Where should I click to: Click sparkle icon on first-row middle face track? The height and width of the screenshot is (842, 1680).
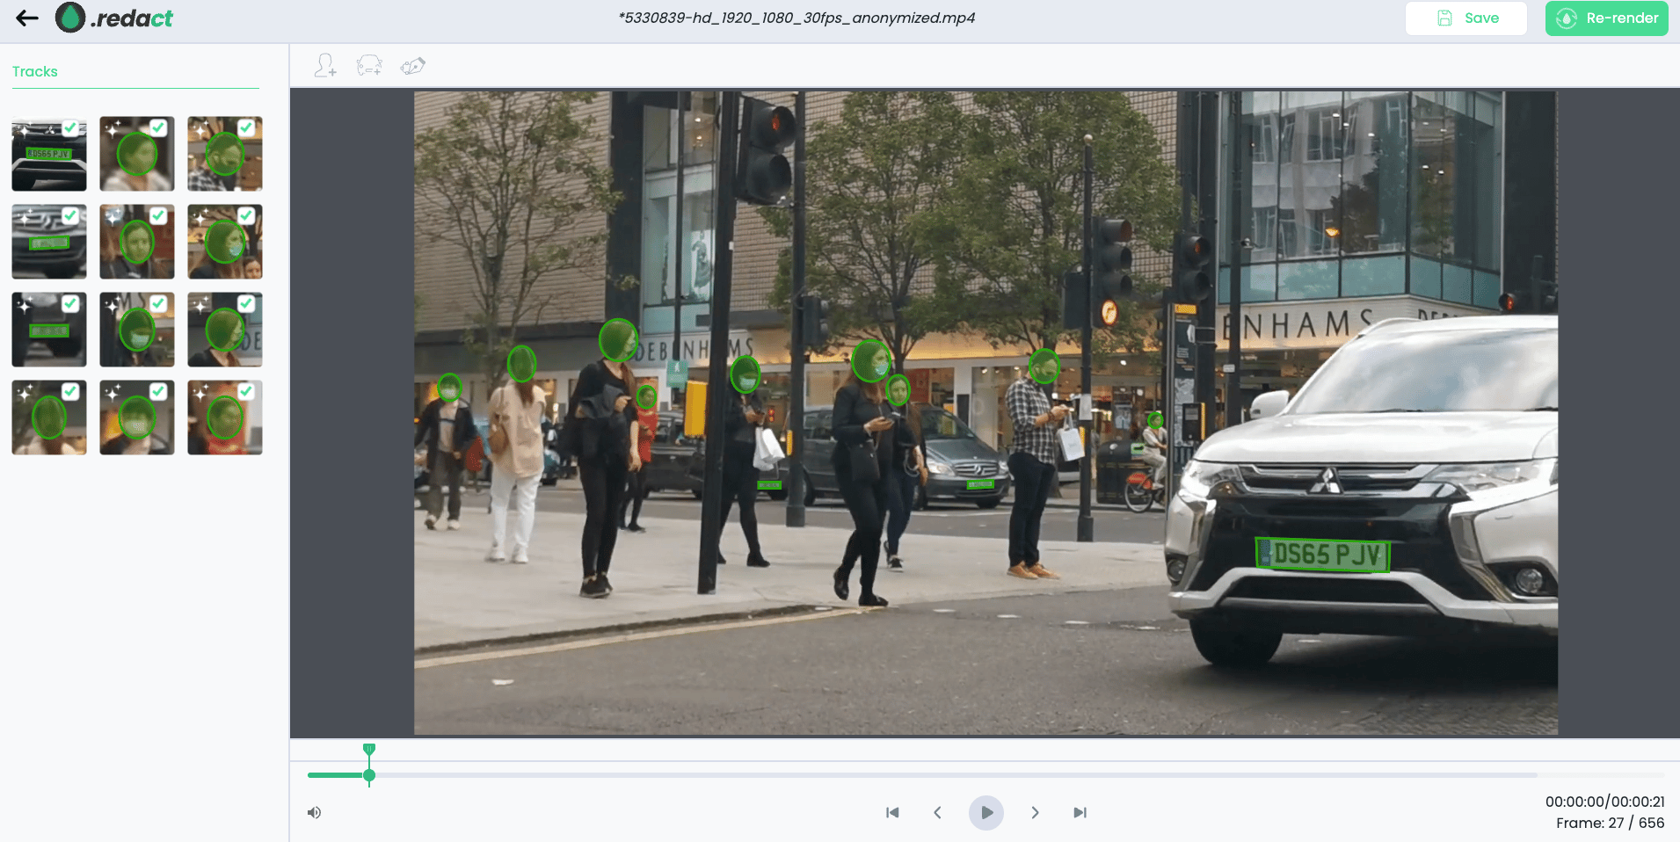pos(112,129)
